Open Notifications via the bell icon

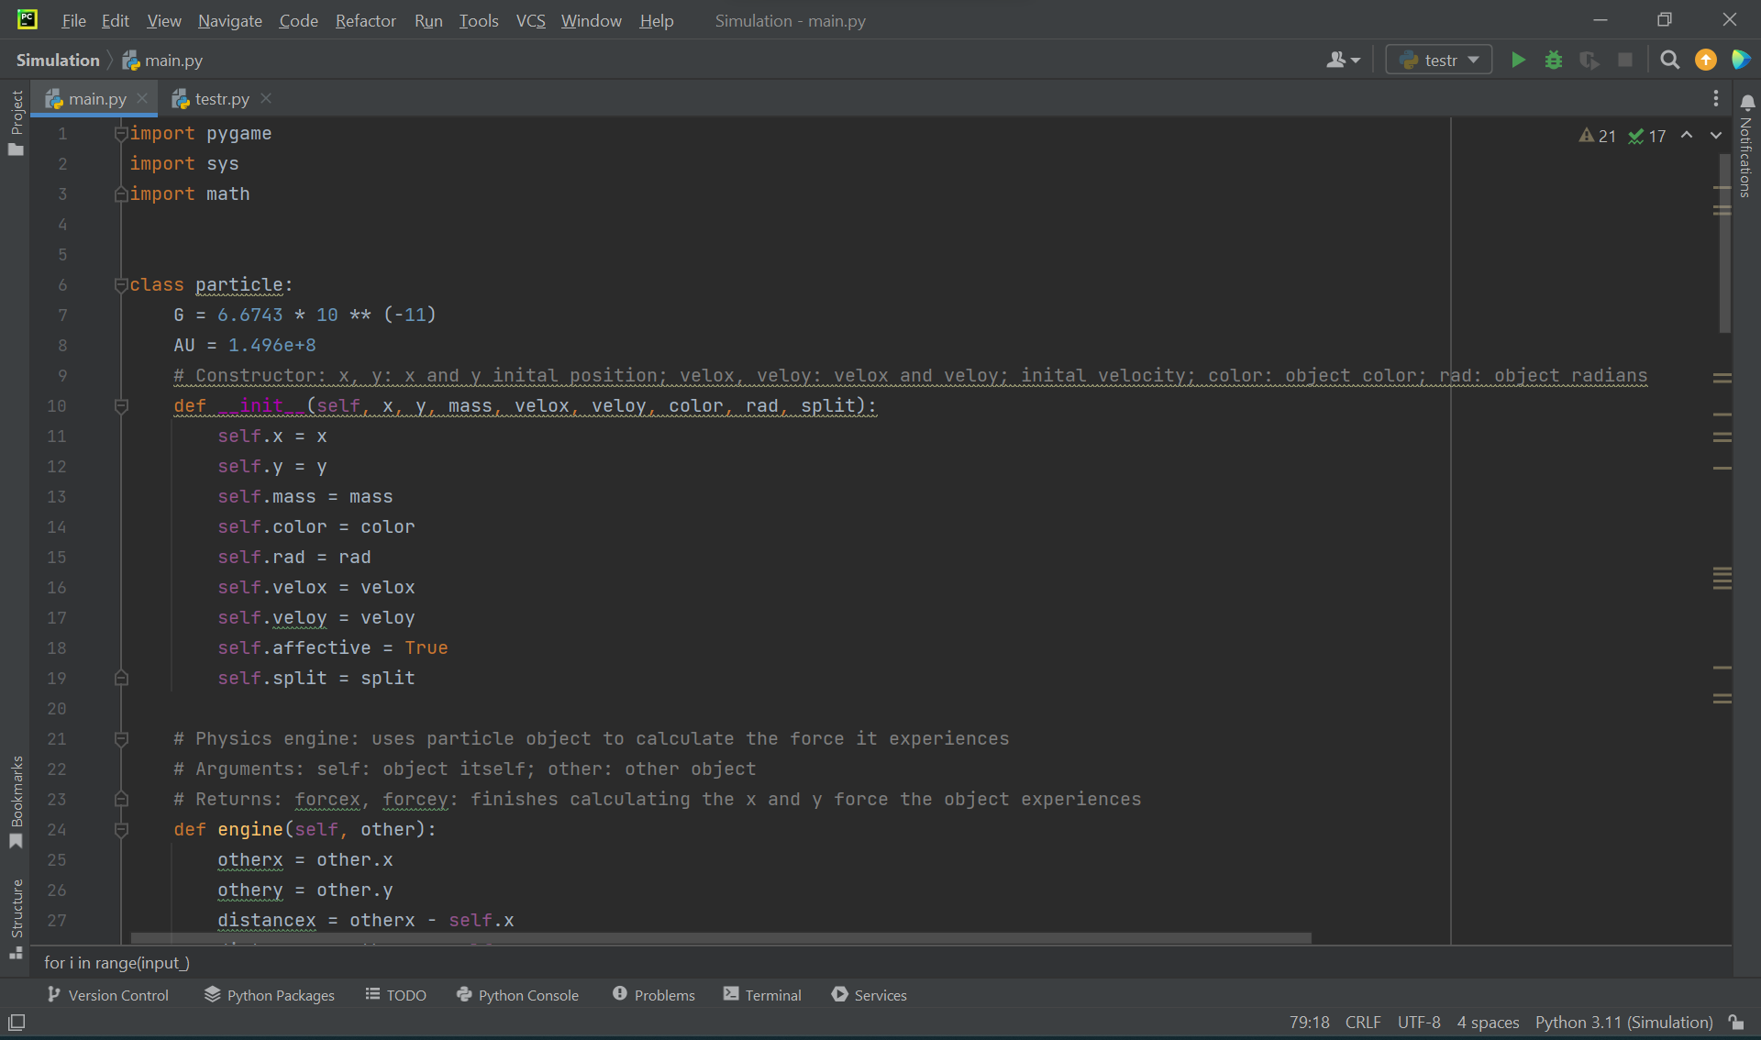[x=1748, y=101]
